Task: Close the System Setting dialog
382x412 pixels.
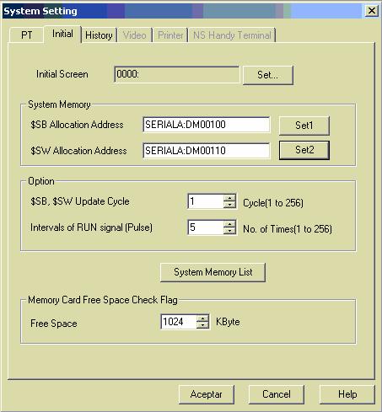Action: (372, 11)
